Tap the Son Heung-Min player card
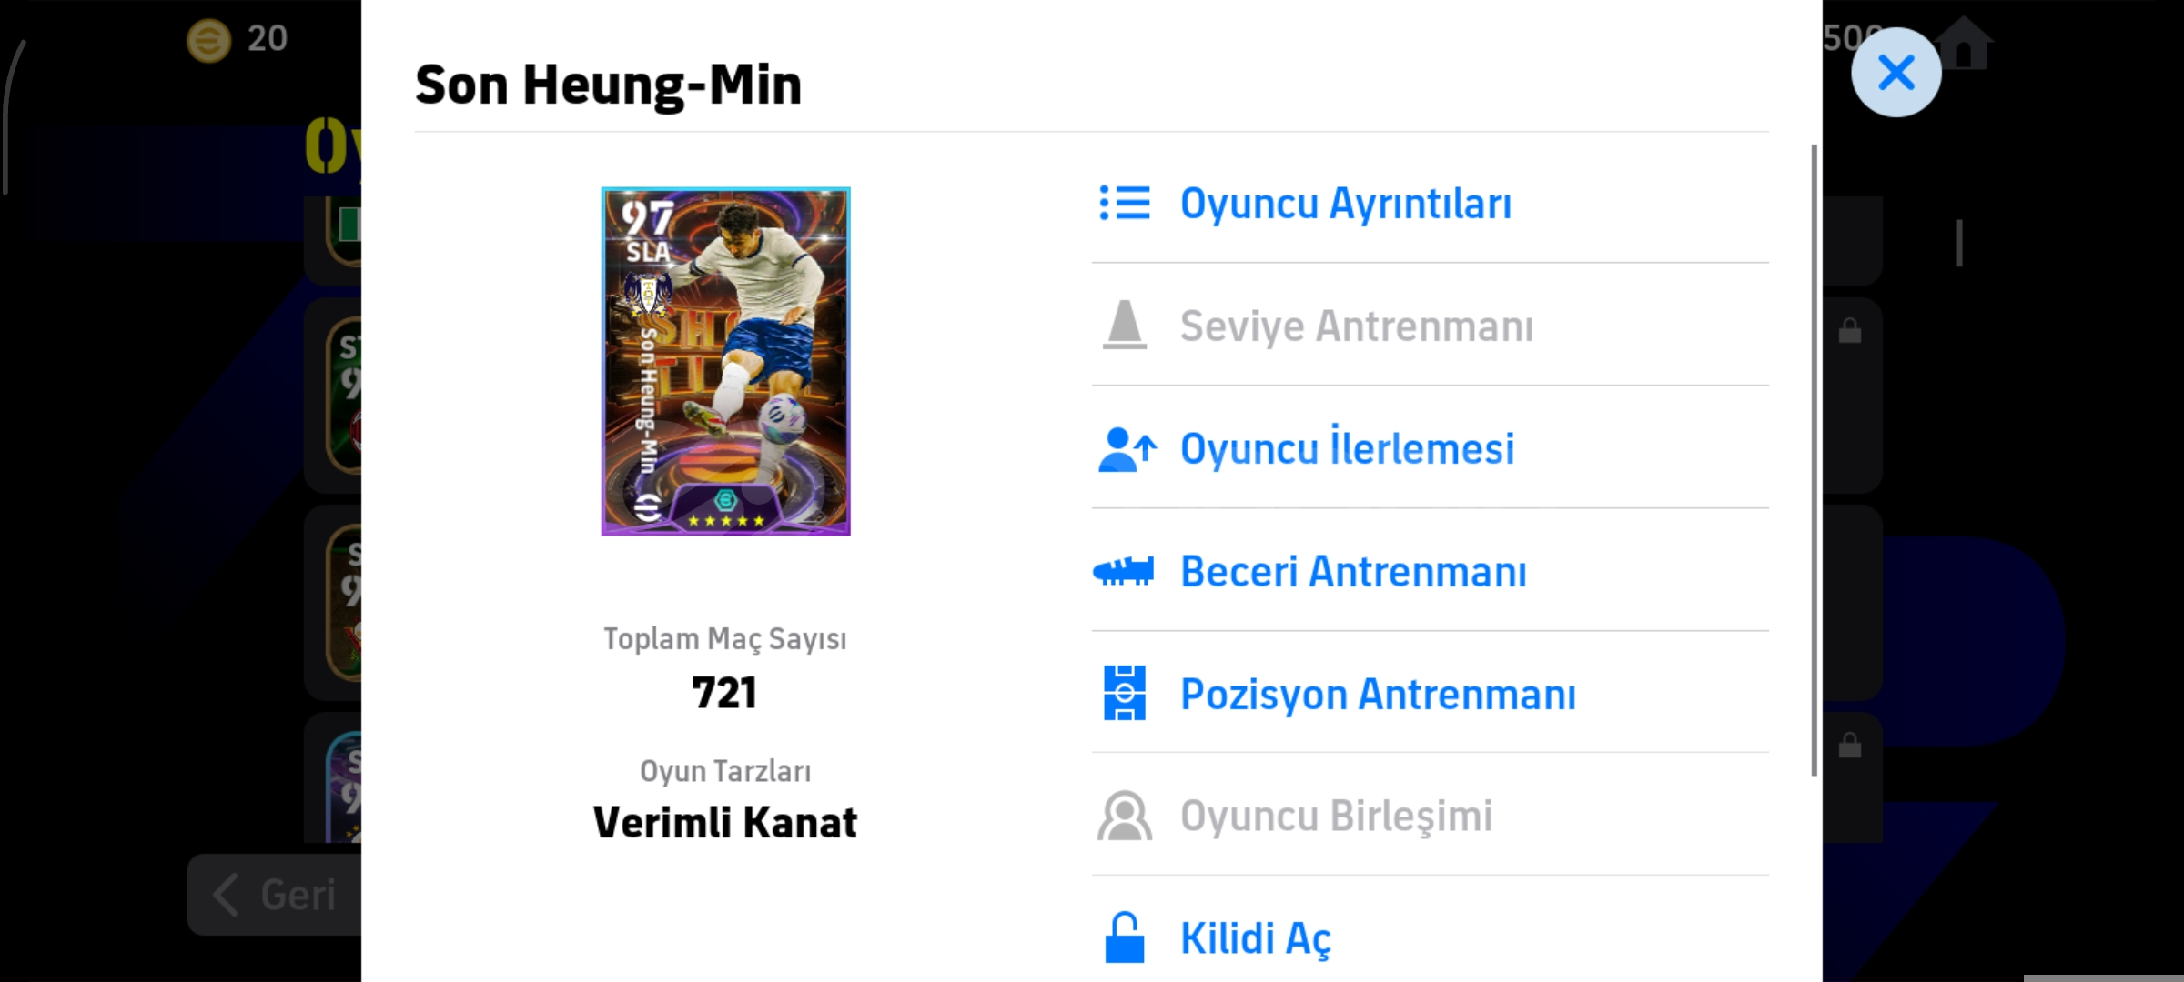Image resolution: width=2184 pixels, height=982 pixels. point(725,361)
